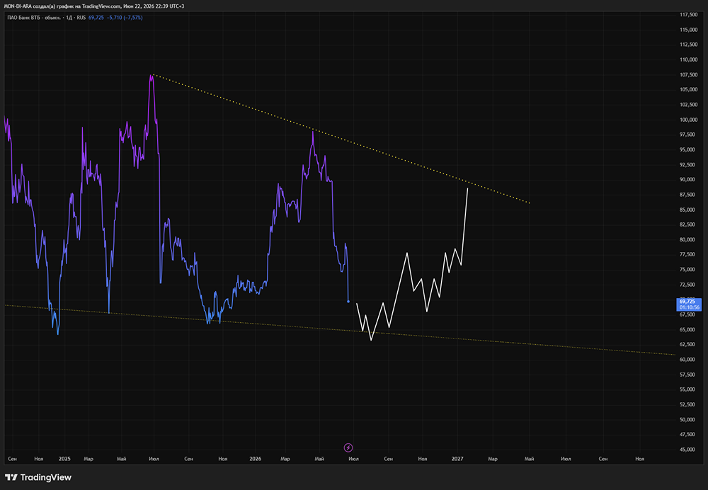Click the 77,500 price axis label
Viewport: 708px width, 490px height.
coord(687,255)
